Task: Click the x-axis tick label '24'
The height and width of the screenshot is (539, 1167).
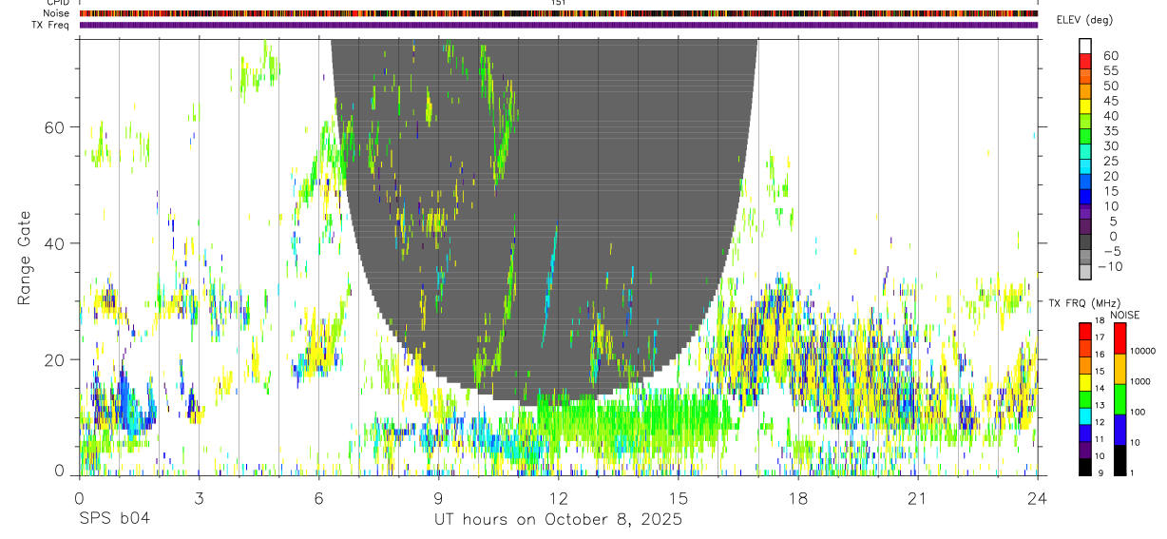Action: pyautogui.click(x=1037, y=497)
